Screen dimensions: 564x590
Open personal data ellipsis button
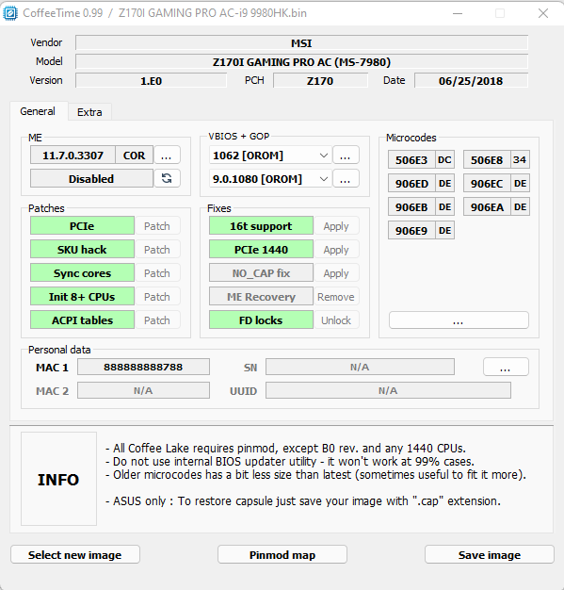[506, 367]
